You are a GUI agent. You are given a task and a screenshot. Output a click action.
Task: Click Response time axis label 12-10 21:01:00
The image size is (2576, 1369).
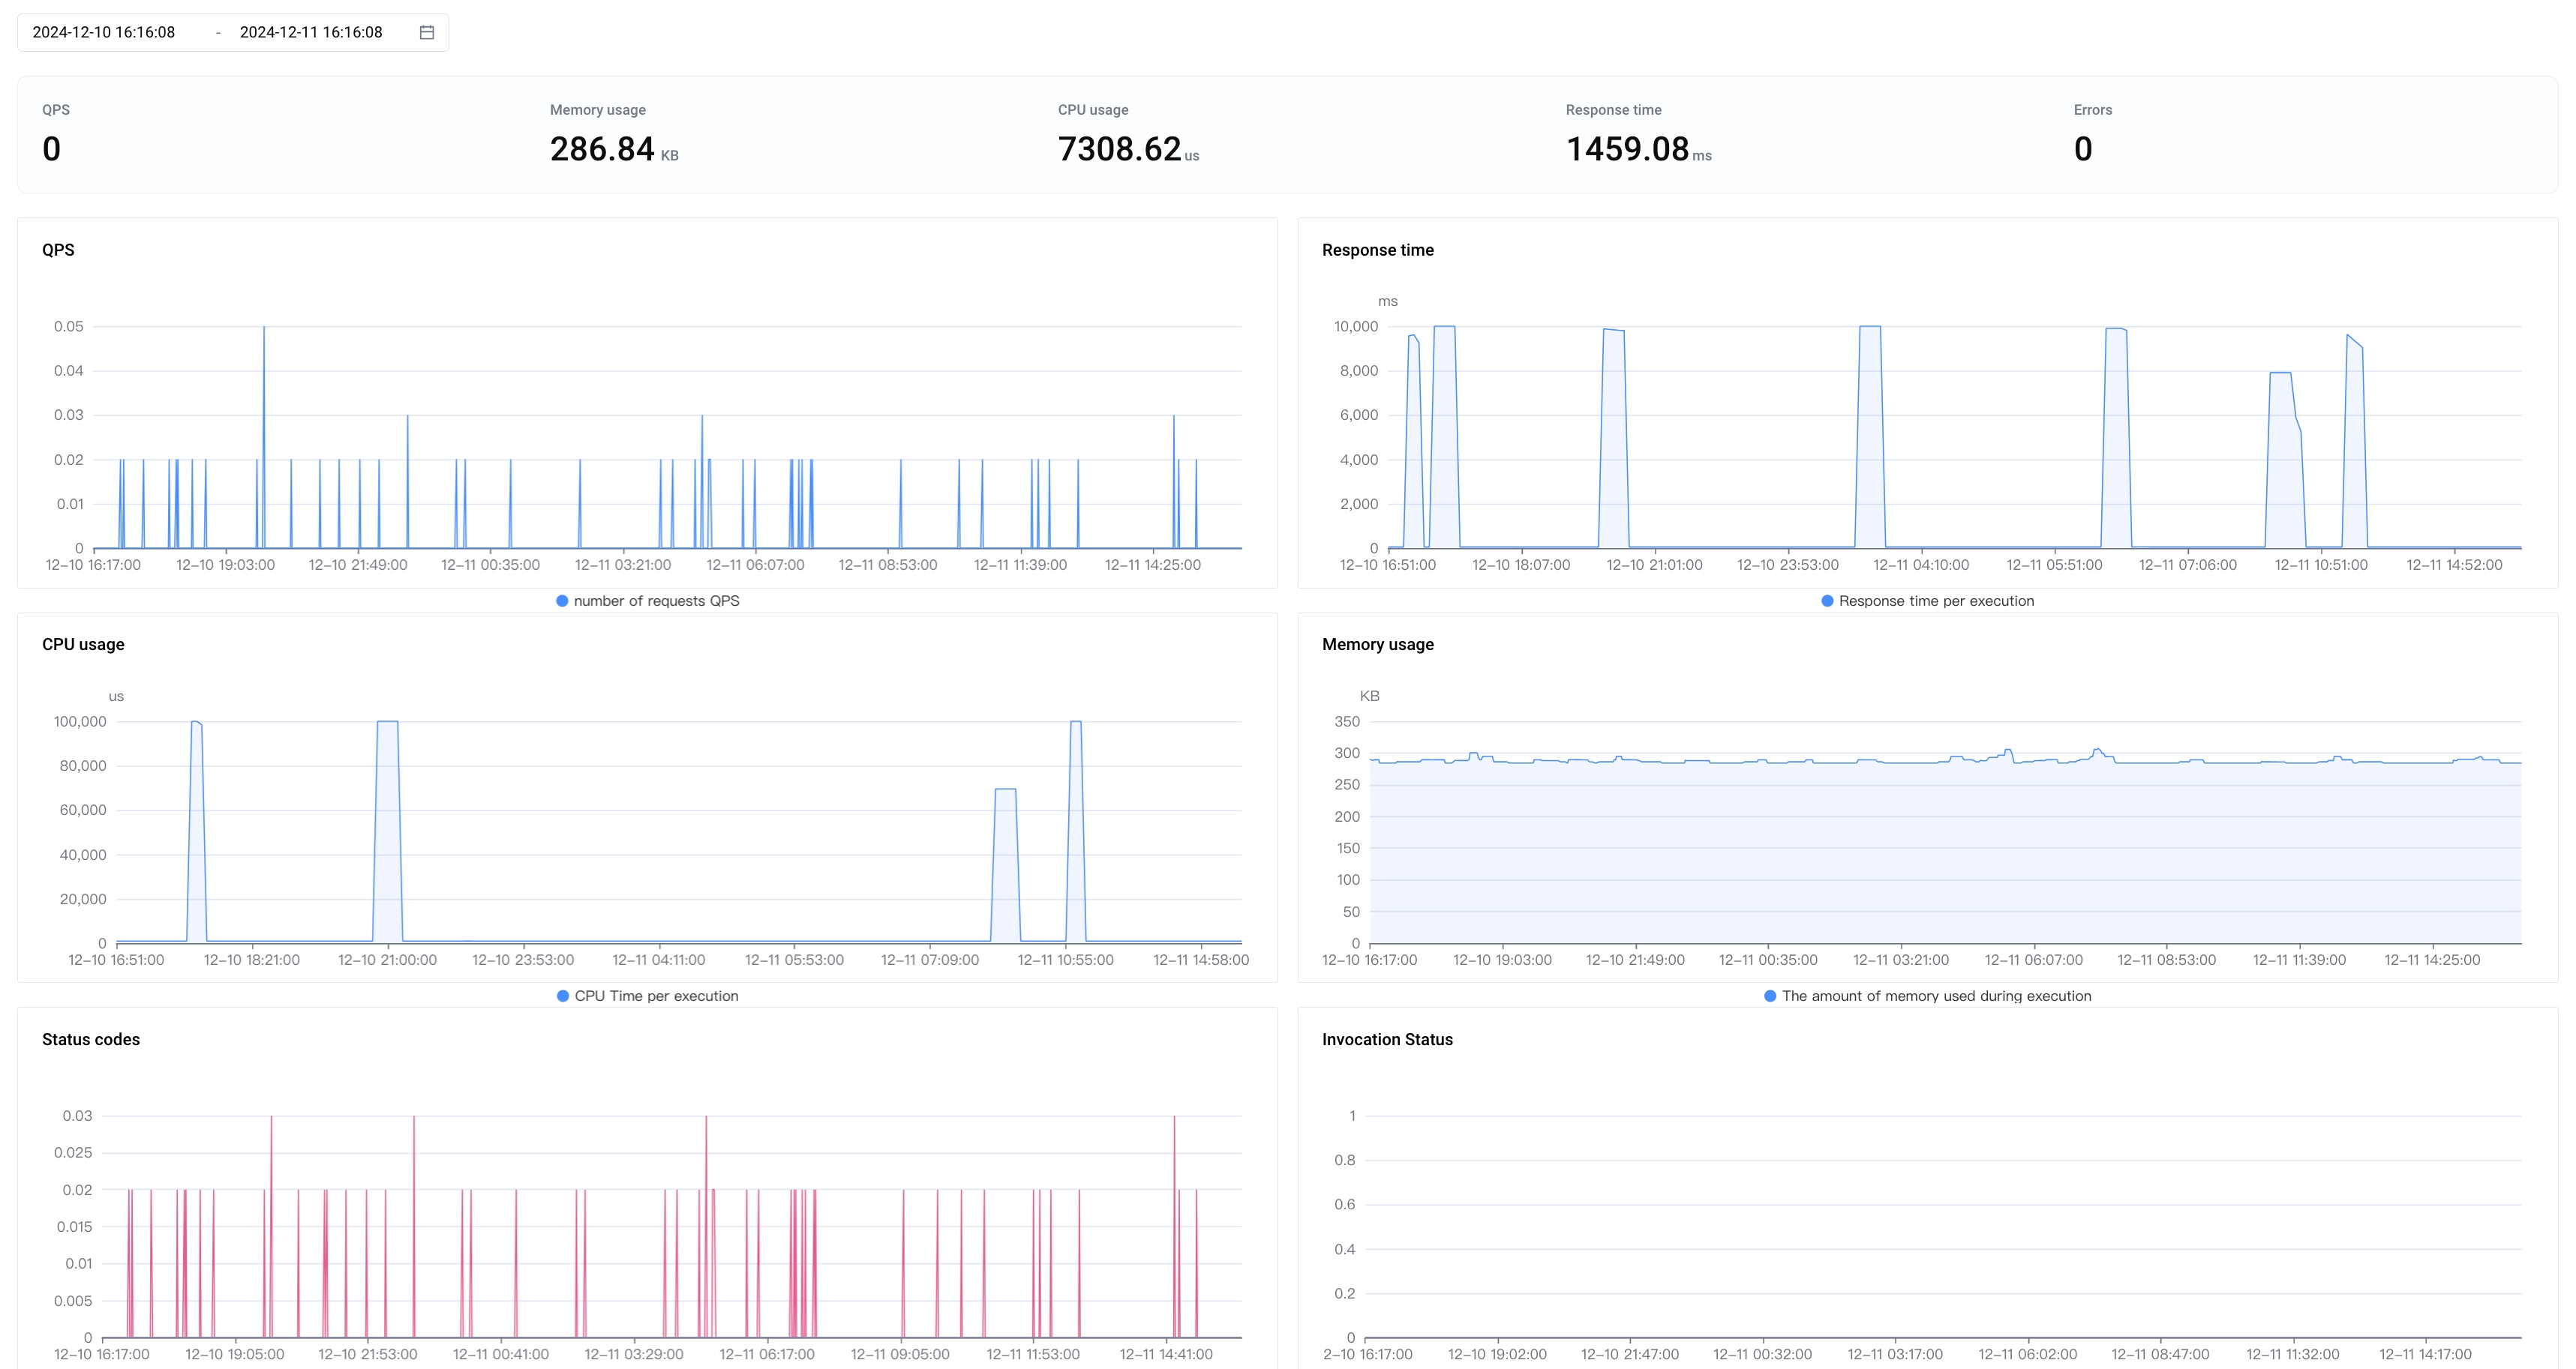(x=1654, y=565)
